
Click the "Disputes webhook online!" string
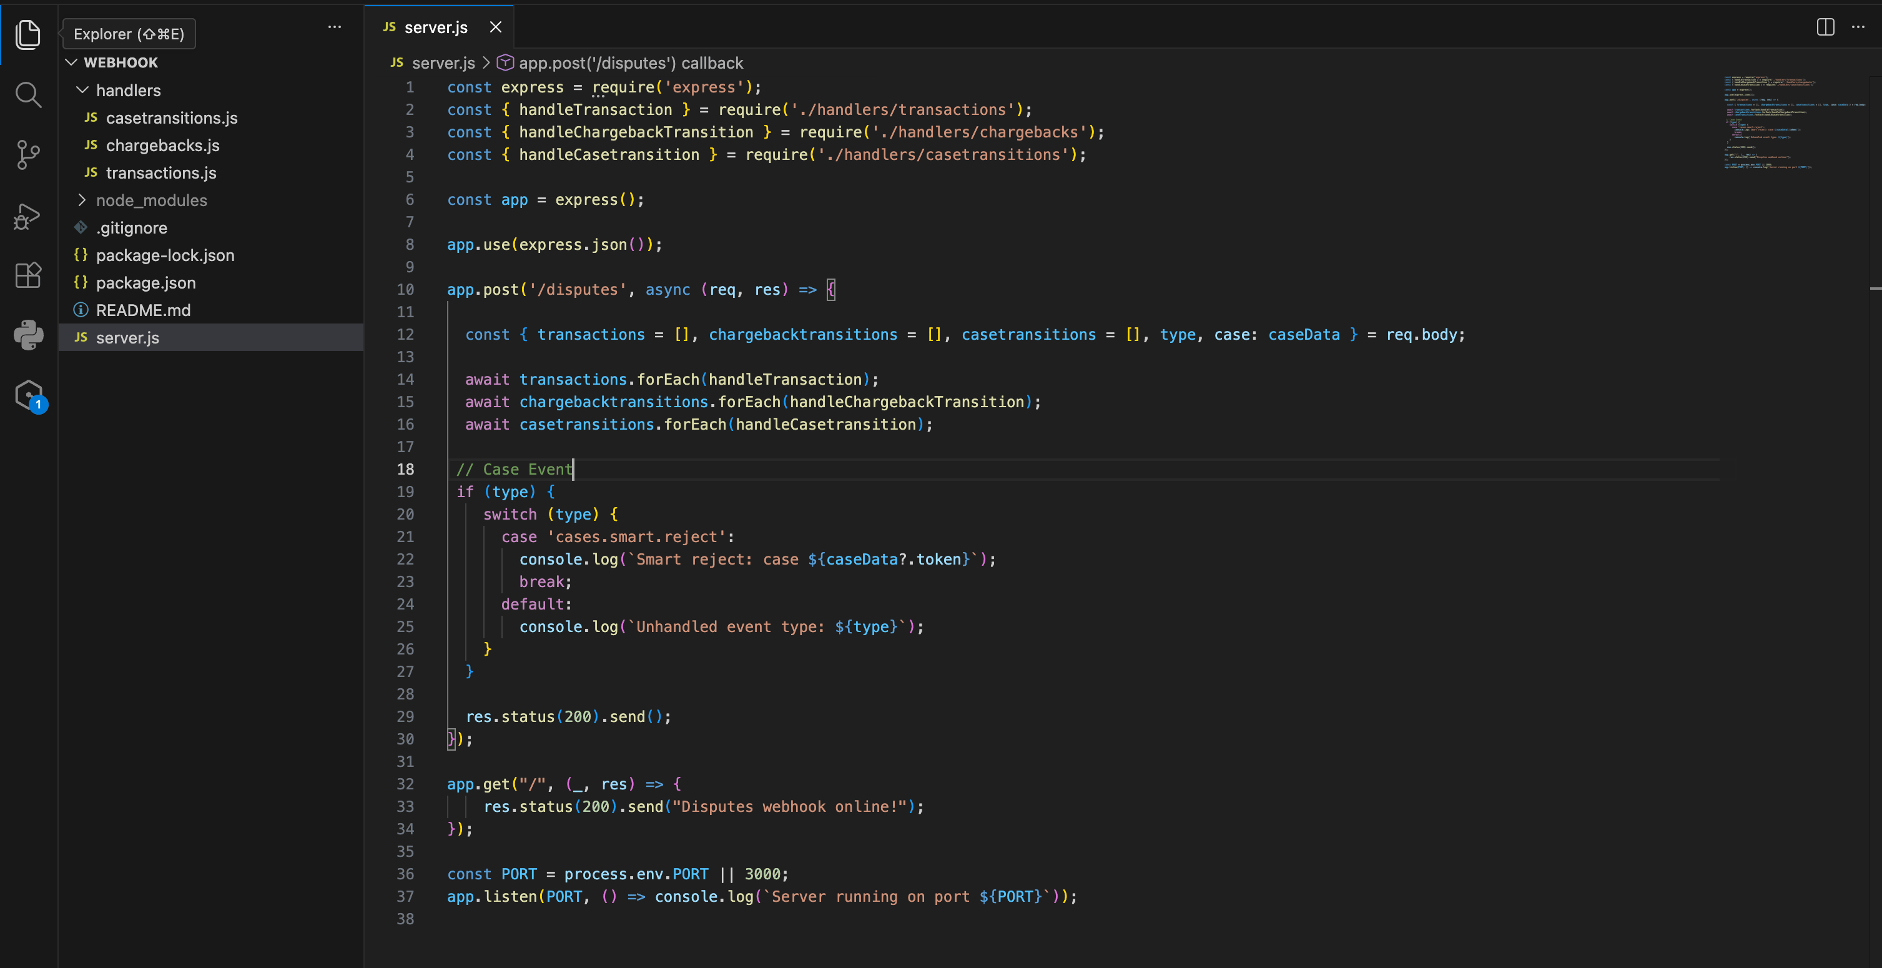tap(790, 806)
